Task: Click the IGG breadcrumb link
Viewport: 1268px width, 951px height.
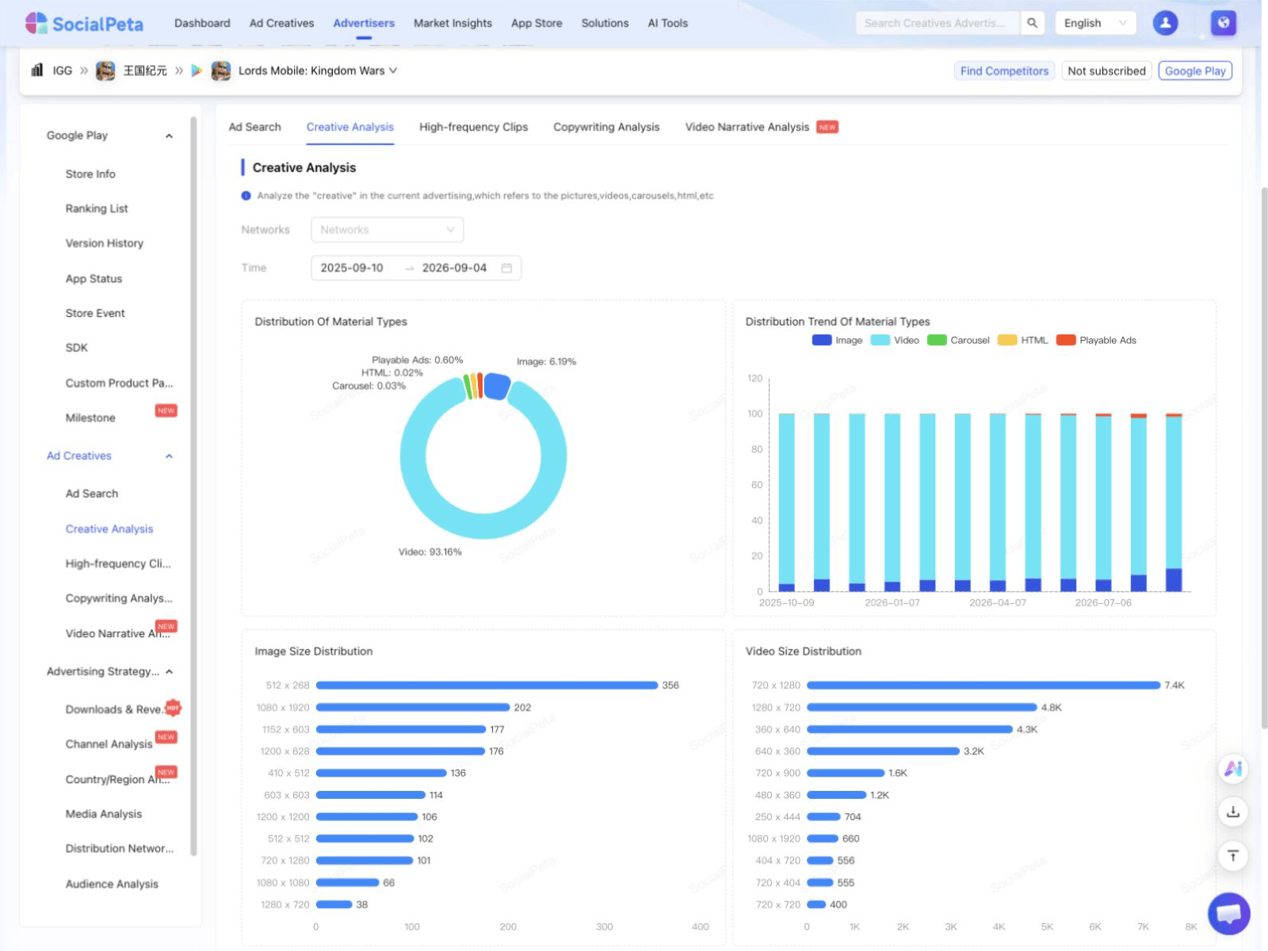Action: click(62, 71)
